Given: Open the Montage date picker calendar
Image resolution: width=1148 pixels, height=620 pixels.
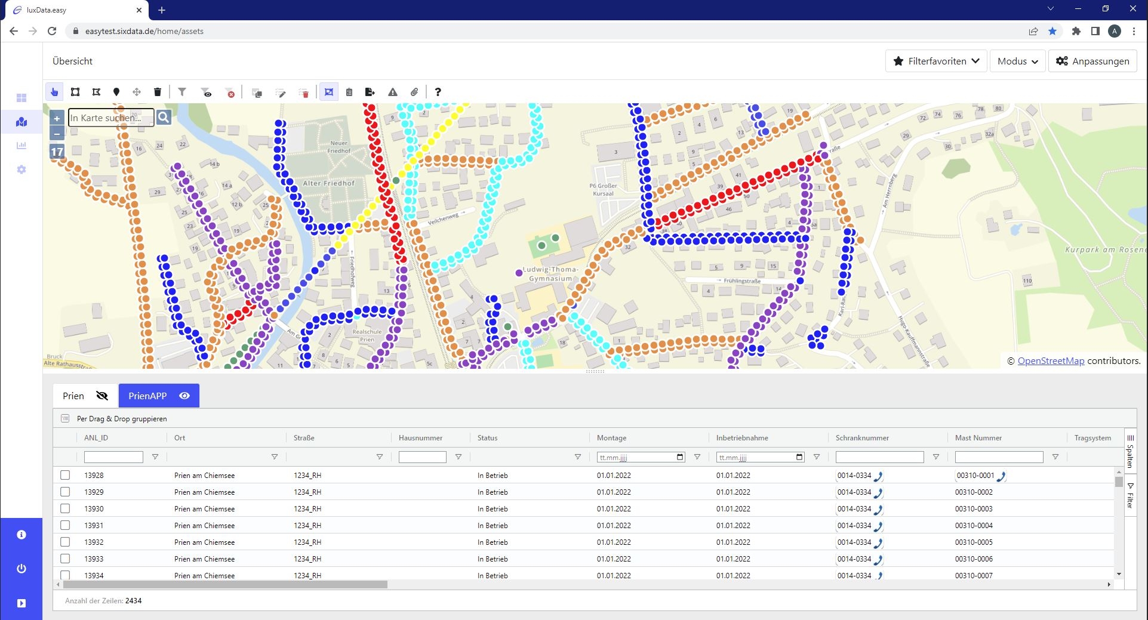Looking at the screenshot, I should point(680,457).
